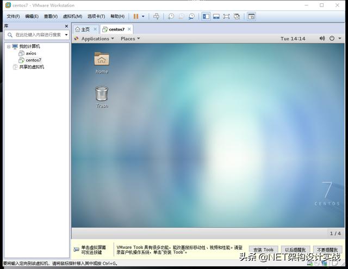This screenshot has width=348, height=269.
Task: Click the volume speaker icon in CentOS panel
Action: coord(322,39)
